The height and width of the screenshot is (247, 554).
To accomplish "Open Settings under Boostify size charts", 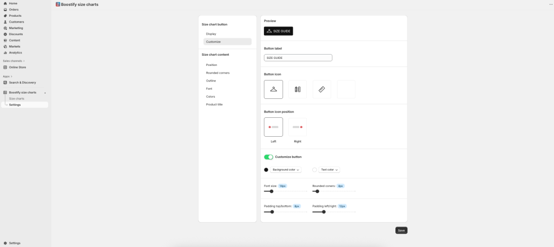I will [25, 105].
